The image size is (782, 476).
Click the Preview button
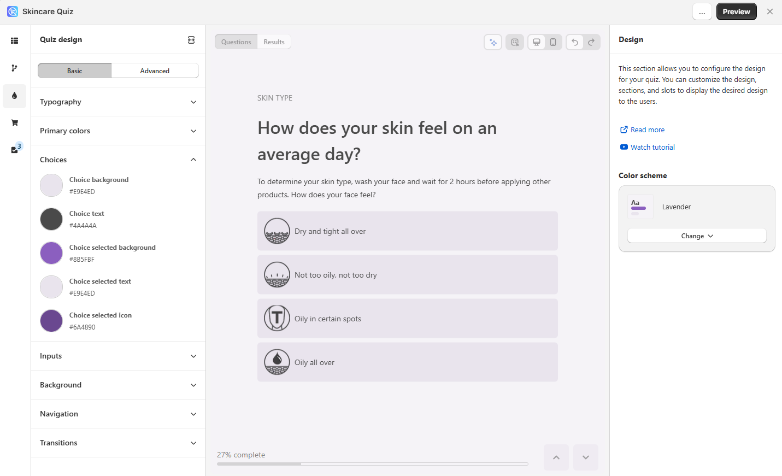click(736, 11)
